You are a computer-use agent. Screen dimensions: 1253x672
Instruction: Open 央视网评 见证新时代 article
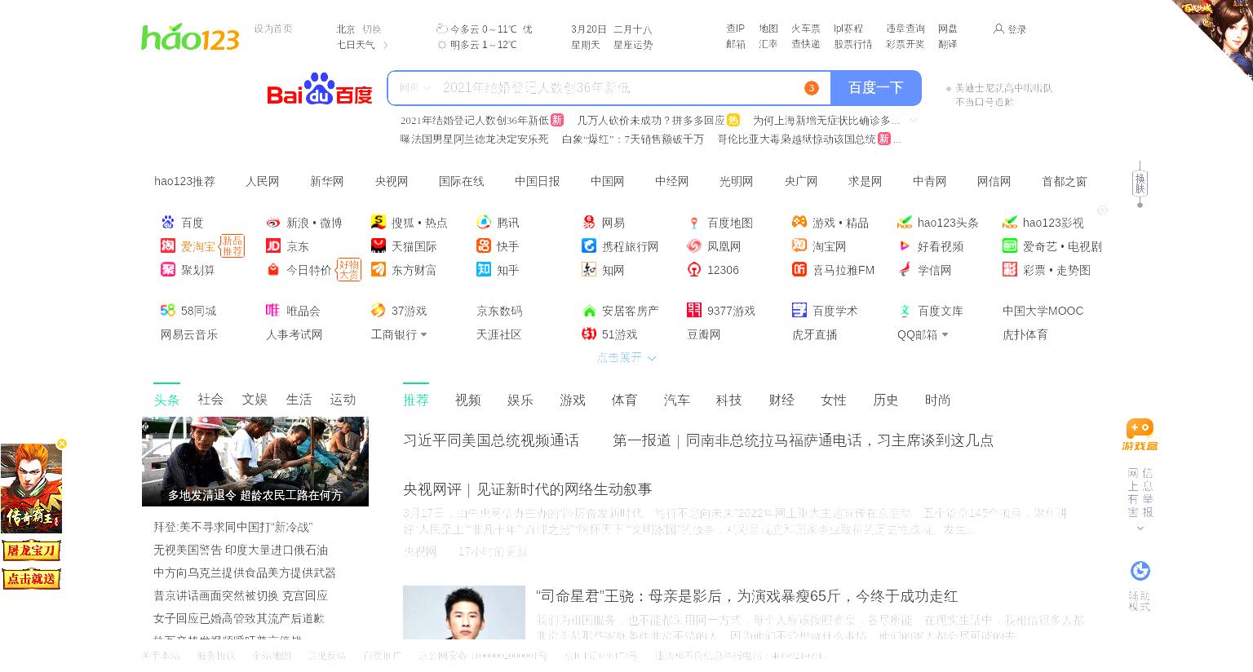(528, 489)
